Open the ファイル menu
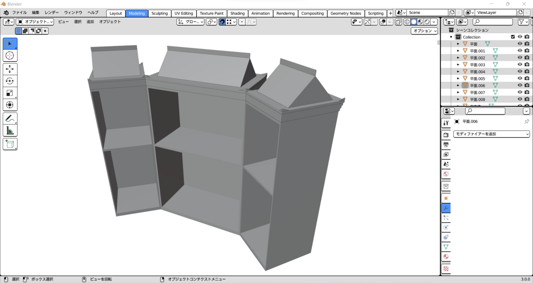 click(x=19, y=13)
